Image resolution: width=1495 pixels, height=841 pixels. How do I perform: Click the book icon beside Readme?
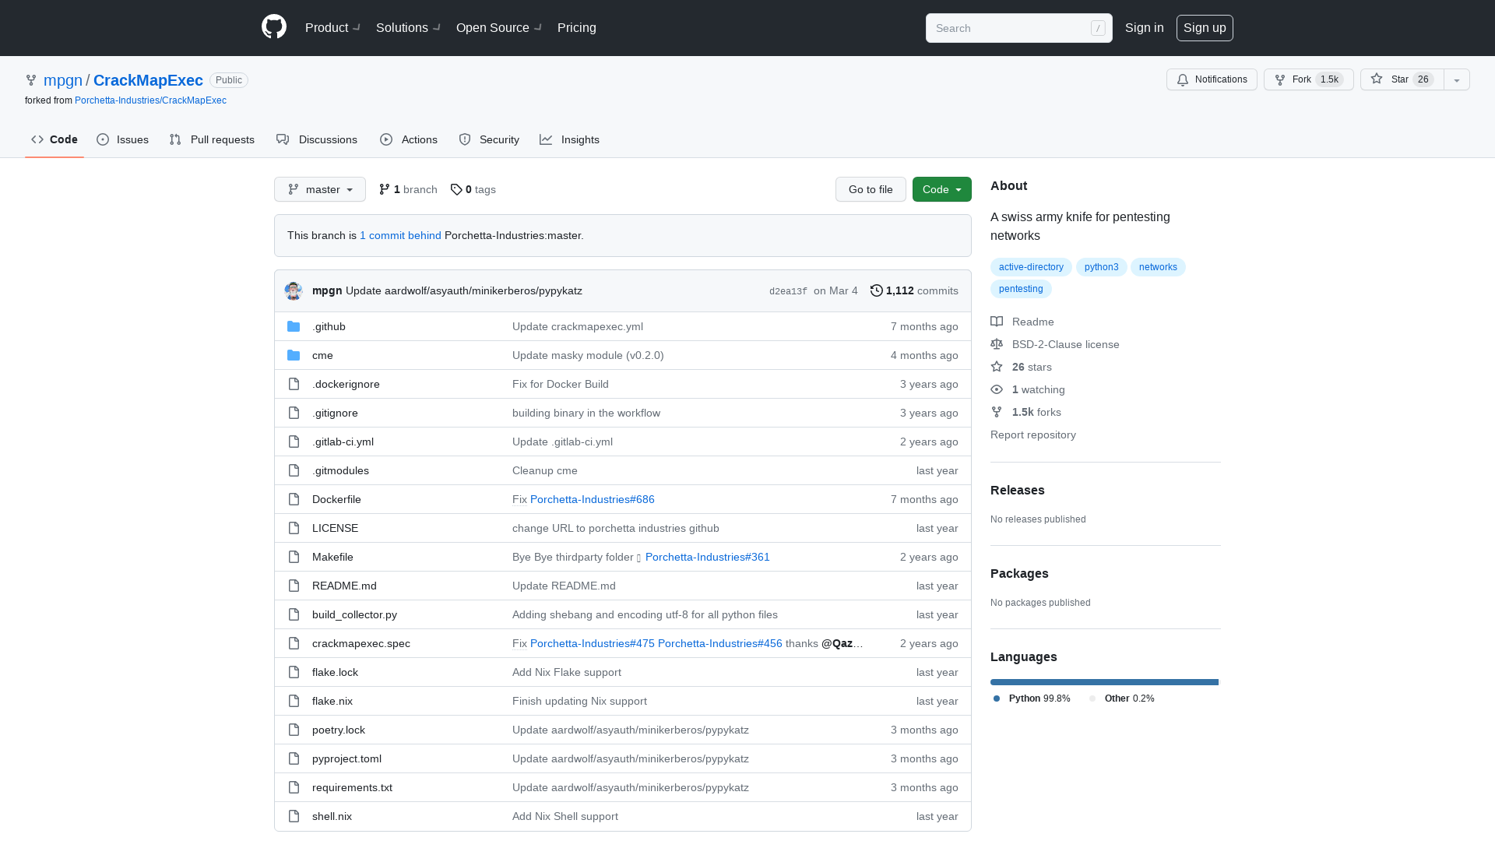[997, 322]
